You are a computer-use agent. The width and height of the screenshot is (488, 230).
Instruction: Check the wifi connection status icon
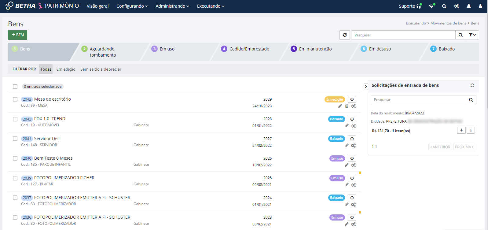click(431, 6)
